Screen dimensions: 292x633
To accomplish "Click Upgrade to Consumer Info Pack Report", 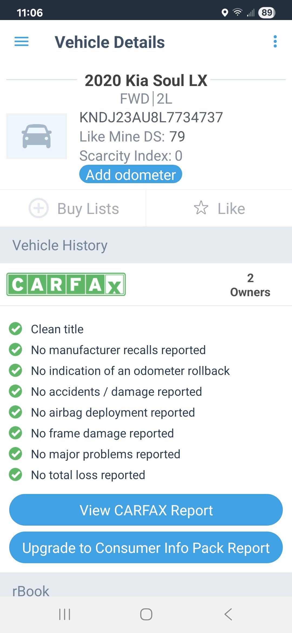I will click(146, 548).
